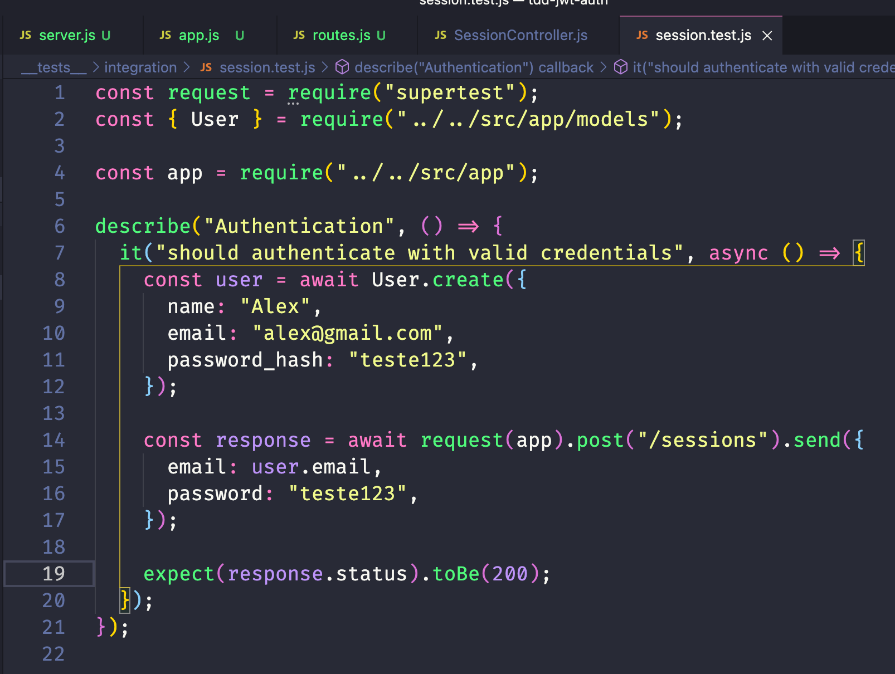895x674 pixels.
Task: Open the chevron after session.test.js breadcrumb
Action: pyautogui.click(x=325, y=67)
